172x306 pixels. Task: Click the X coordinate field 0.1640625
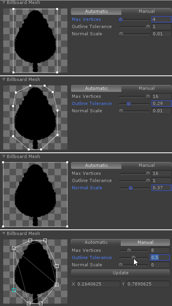point(98,284)
